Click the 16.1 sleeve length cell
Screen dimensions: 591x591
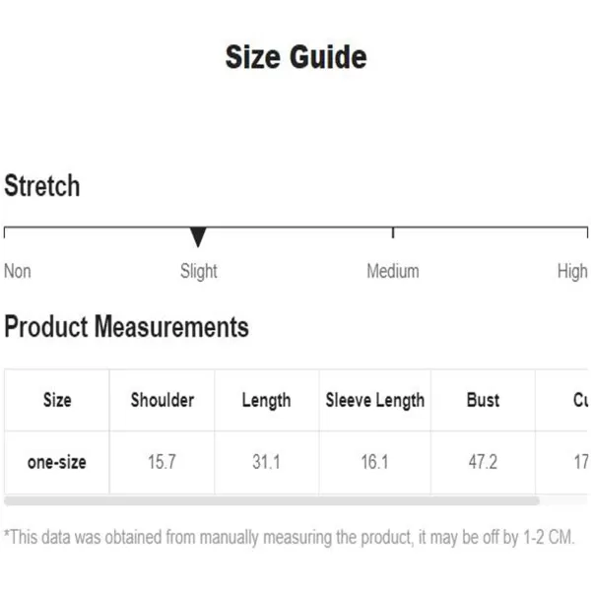pyautogui.click(x=375, y=463)
